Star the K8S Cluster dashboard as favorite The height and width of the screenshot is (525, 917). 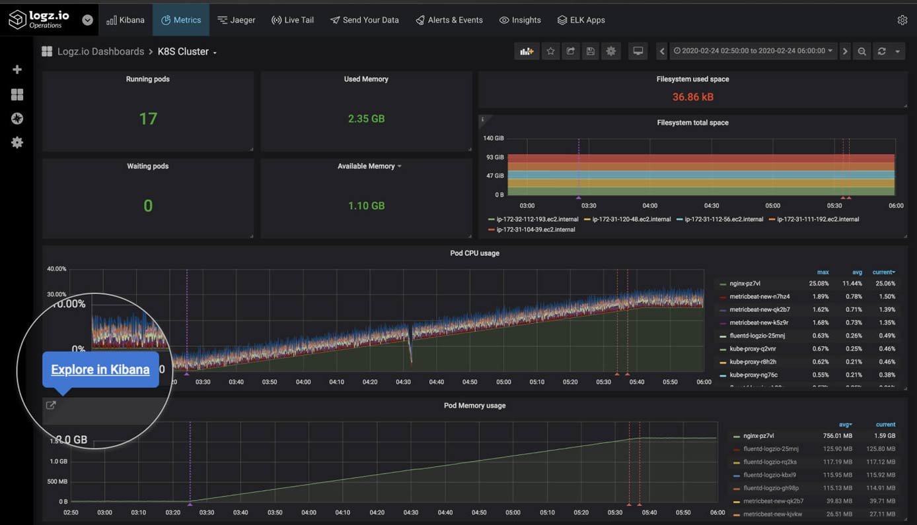click(x=551, y=51)
